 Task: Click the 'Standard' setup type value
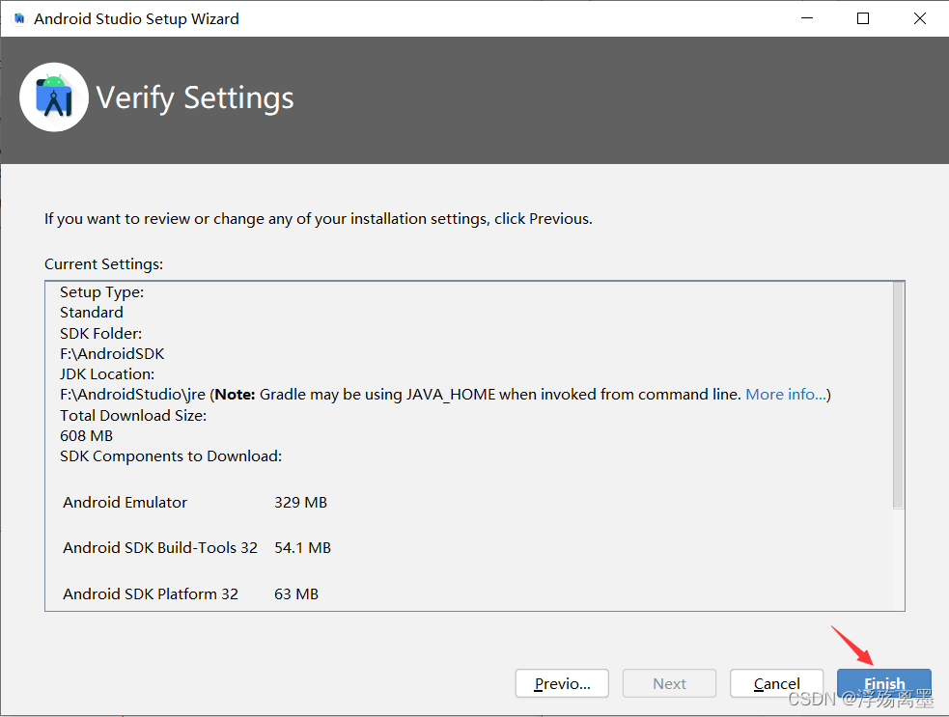(92, 313)
